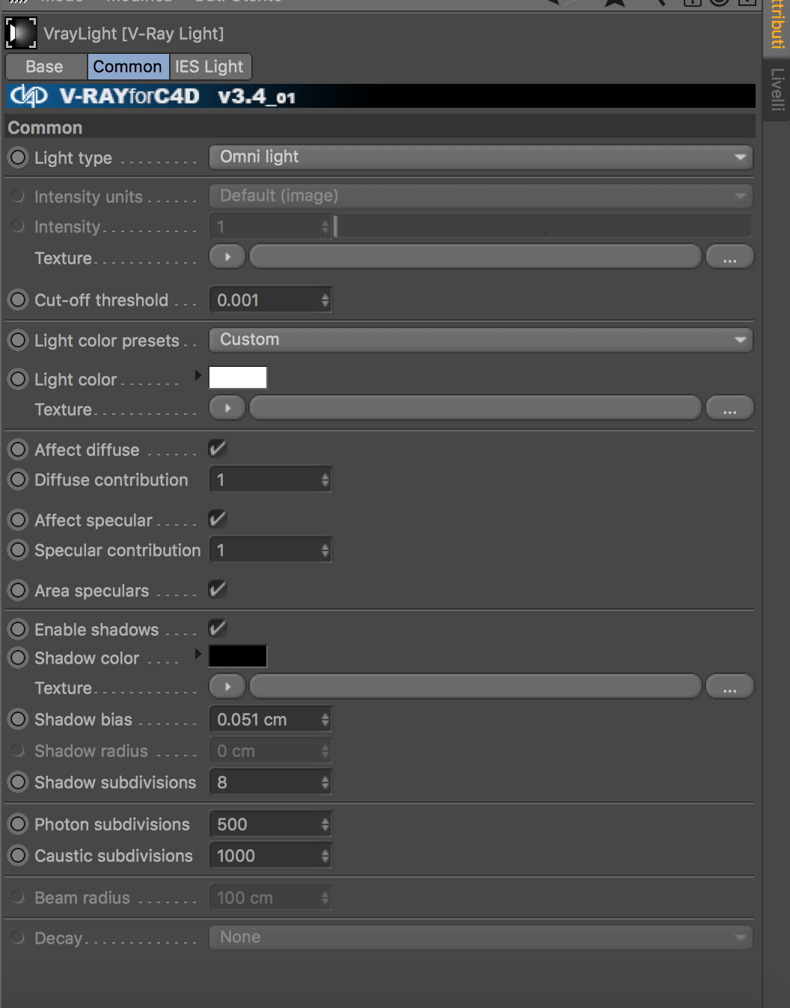Expand the Light color disclosure triangle

(x=198, y=374)
